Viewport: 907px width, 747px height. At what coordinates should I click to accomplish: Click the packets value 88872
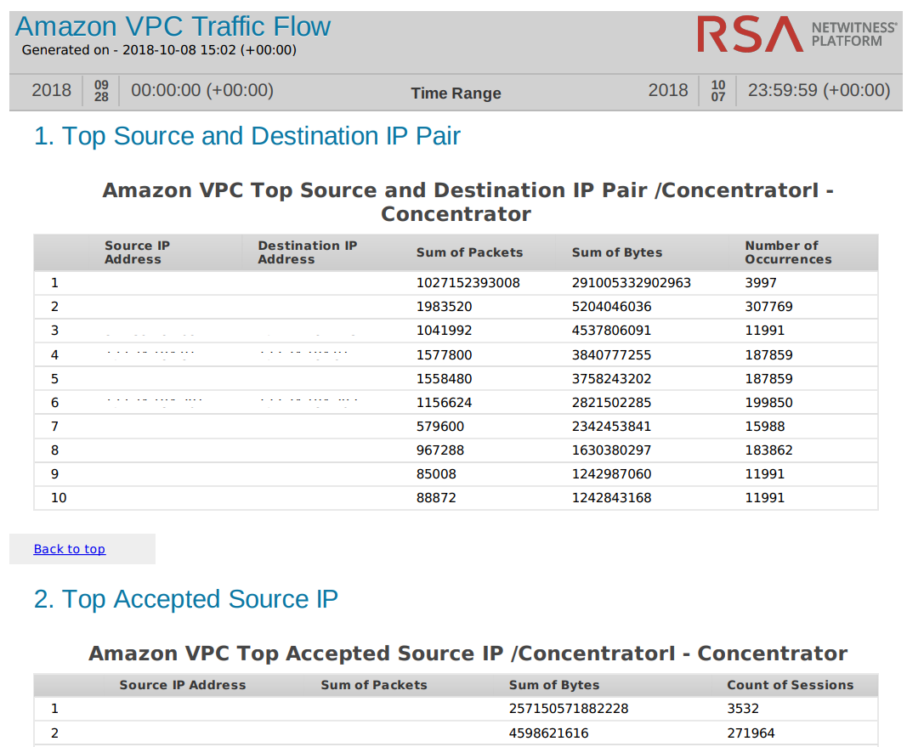pyautogui.click(x=436, y=498)
